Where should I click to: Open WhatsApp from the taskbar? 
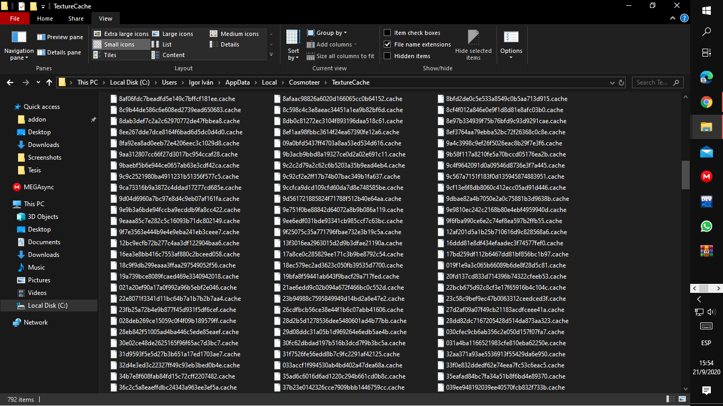tap(706, 226)
